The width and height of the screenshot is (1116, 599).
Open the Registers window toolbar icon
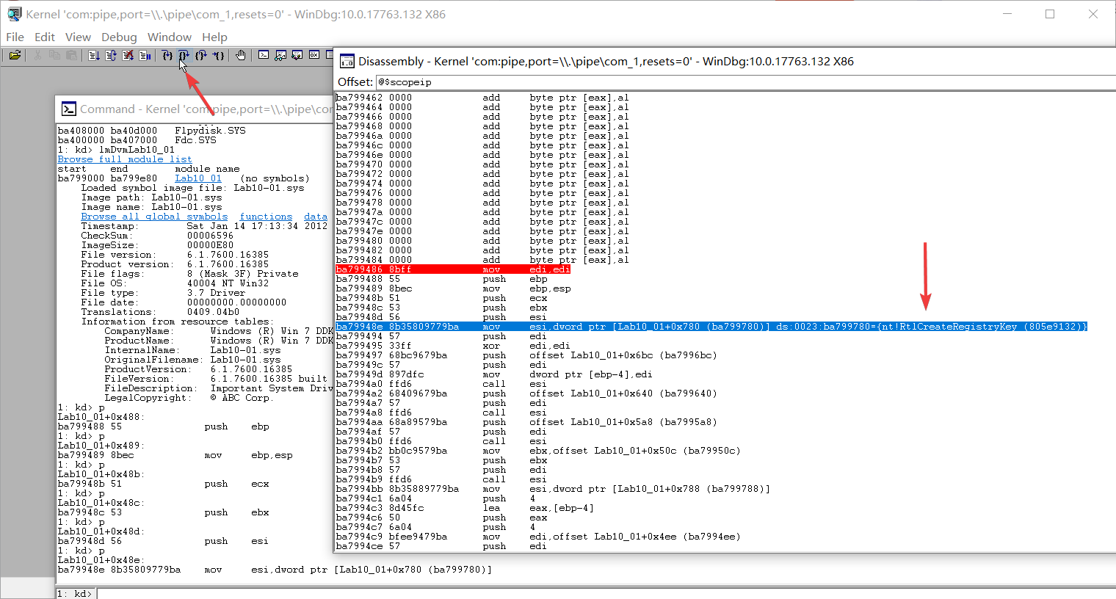tap(314, 55)
